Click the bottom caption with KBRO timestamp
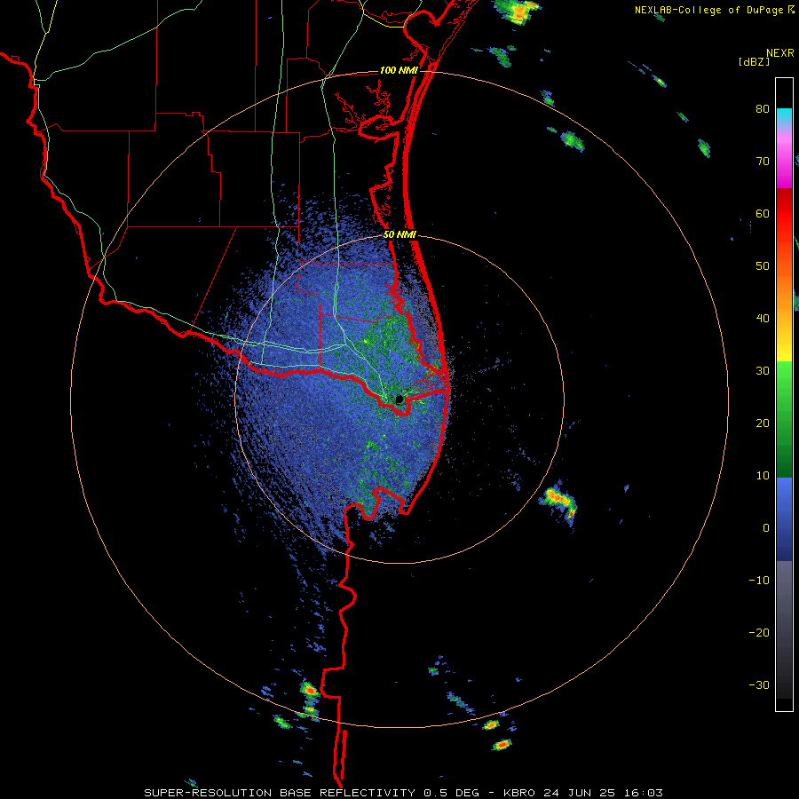This screenshot has width=799, height=799. point(403,793)
